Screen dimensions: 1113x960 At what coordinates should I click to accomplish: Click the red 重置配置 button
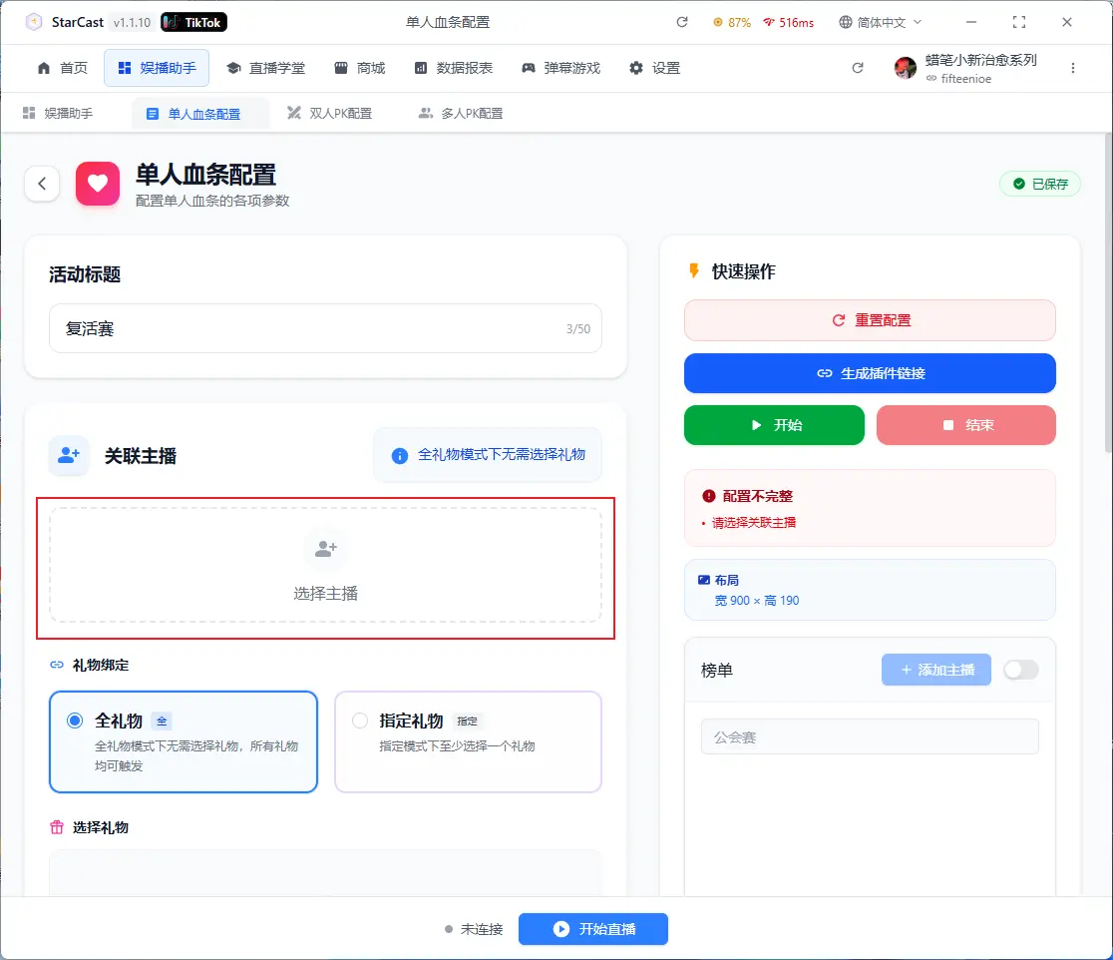[870, 320]
